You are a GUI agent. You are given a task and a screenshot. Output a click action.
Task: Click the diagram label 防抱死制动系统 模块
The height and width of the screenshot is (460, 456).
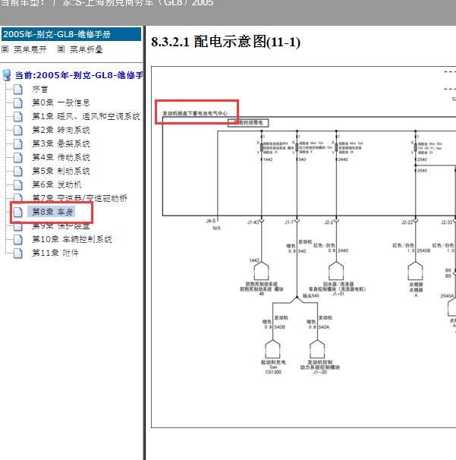[262, 289]
